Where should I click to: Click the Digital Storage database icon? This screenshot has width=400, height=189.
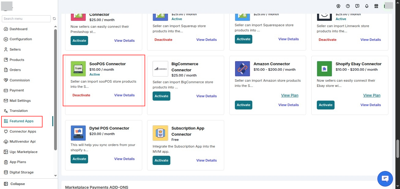[x=6, y=172]
